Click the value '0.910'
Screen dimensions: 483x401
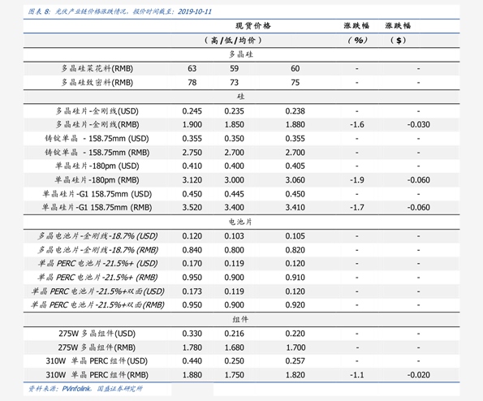295,278
